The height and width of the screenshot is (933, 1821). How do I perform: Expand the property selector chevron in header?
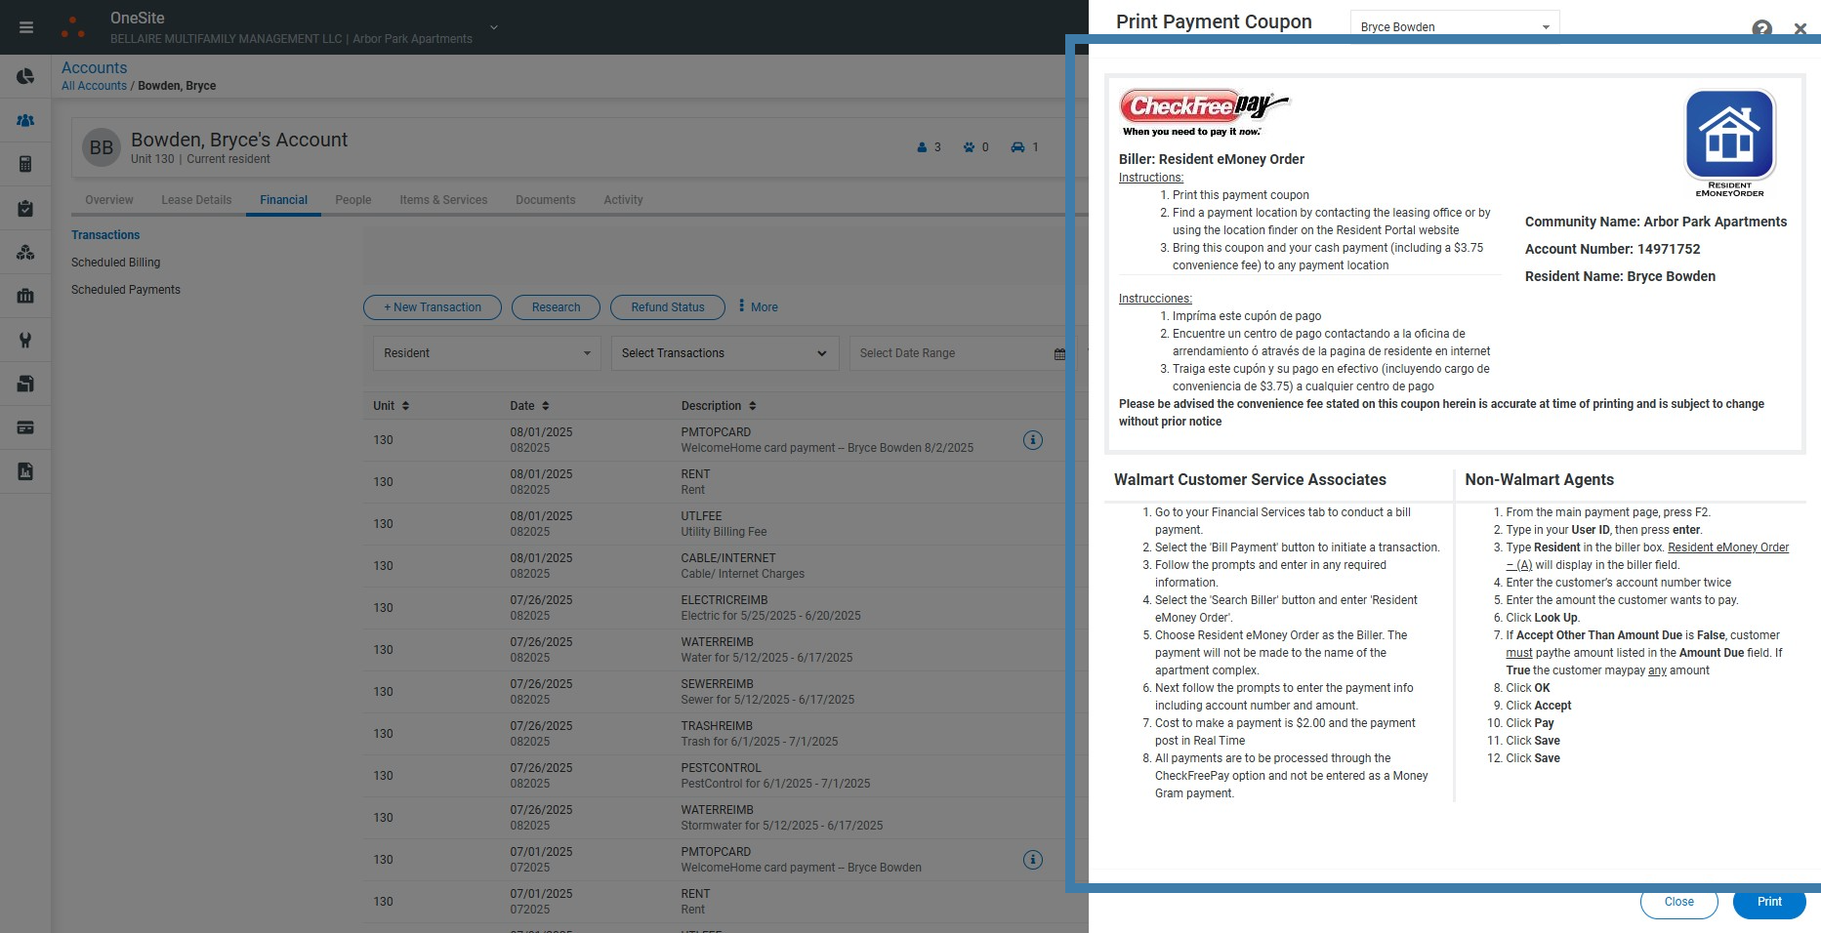[494, 27]
